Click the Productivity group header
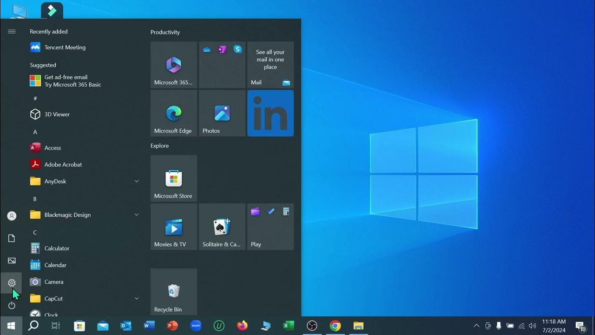595x335 pixels. pos(165,32)
